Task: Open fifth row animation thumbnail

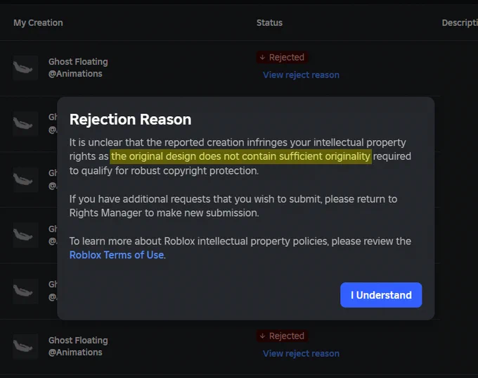Action: (25, 291)
